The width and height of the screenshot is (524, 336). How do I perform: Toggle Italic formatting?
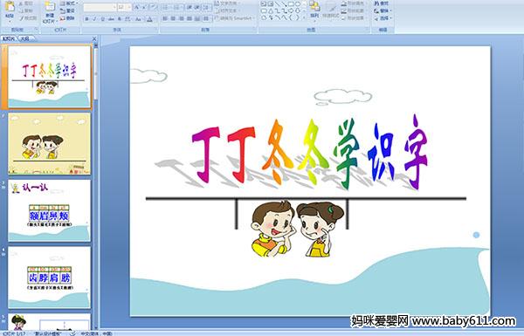pos(94,19)
